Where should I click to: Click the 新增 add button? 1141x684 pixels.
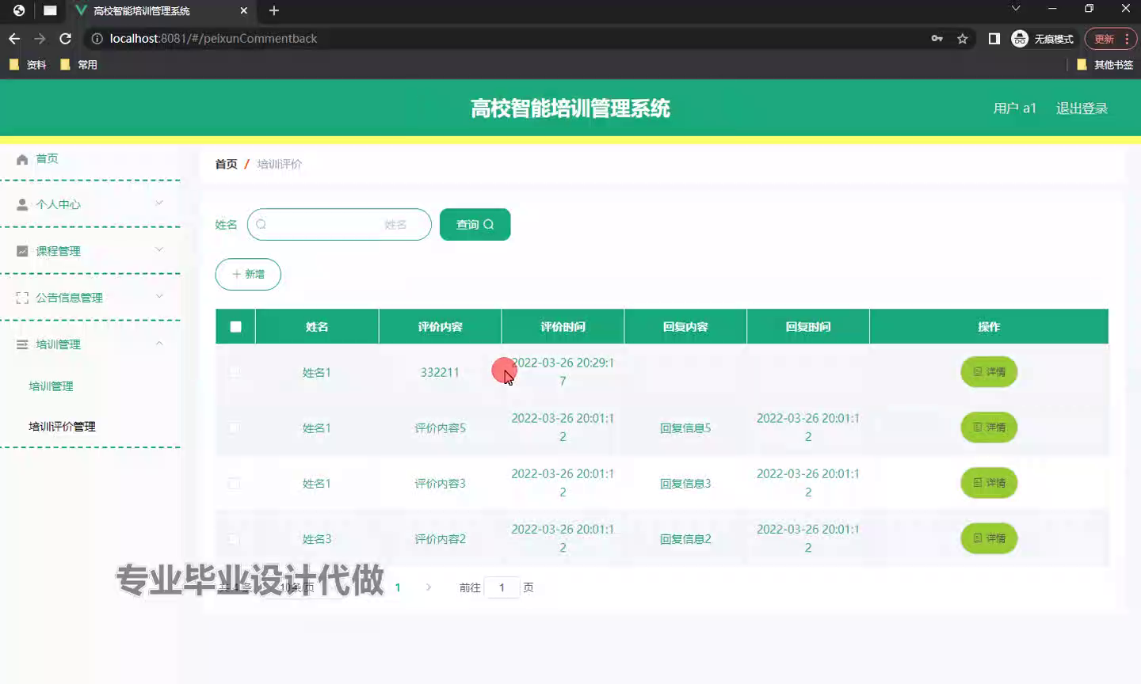tap(248, 275)
